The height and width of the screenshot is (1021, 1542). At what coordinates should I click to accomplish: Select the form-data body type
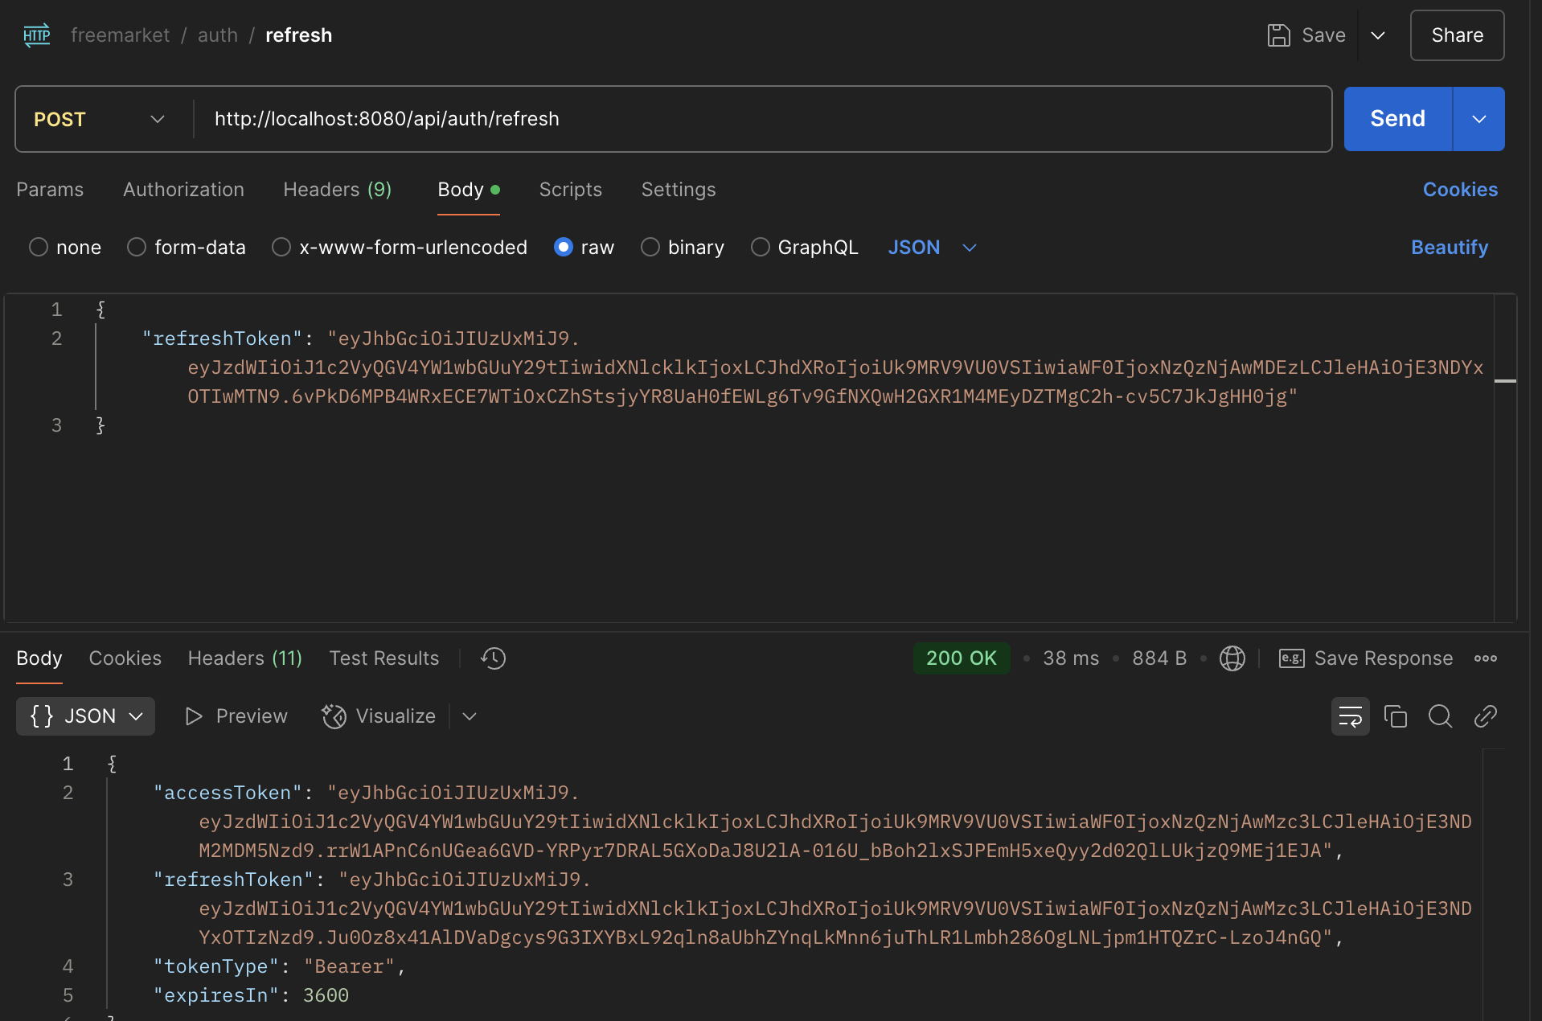(x=137, y=248)
